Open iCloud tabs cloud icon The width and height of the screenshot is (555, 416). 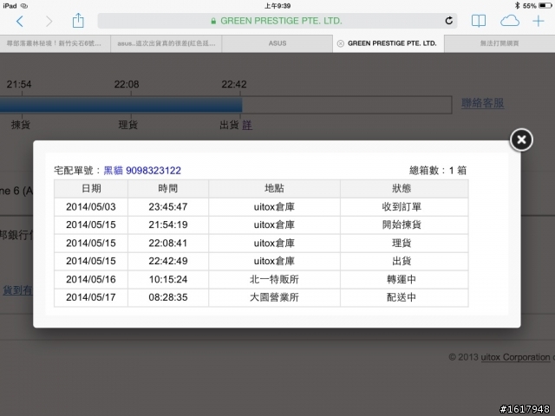[x=510, y=21]
